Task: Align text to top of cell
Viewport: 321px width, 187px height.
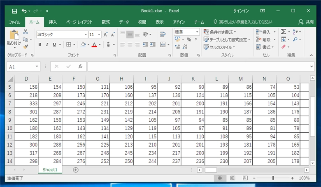Action: click(123, 34)
